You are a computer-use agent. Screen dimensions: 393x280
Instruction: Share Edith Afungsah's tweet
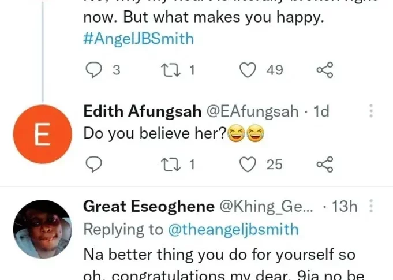tap(325, 165)
